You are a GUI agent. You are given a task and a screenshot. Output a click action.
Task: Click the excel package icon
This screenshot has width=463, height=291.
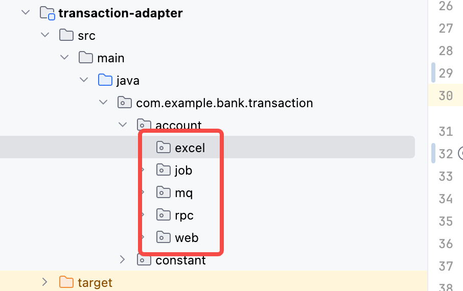click(x=164, y=147)
